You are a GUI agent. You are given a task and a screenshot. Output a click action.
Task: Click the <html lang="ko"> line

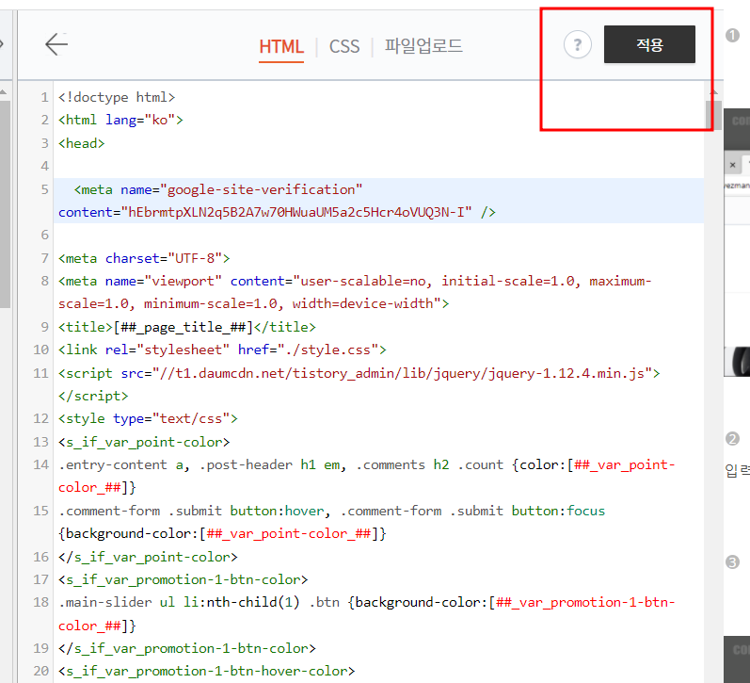(120, 120)
